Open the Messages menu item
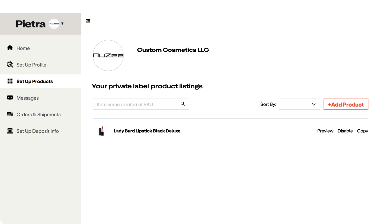 coord(27,98)
